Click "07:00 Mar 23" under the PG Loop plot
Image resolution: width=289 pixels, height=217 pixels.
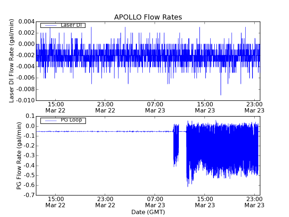coord(155,202)
